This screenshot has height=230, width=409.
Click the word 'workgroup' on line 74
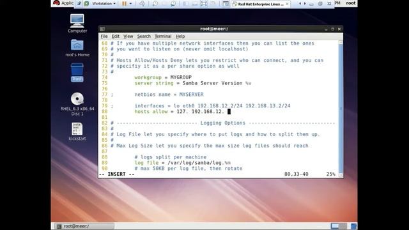(x=148, y=77)
